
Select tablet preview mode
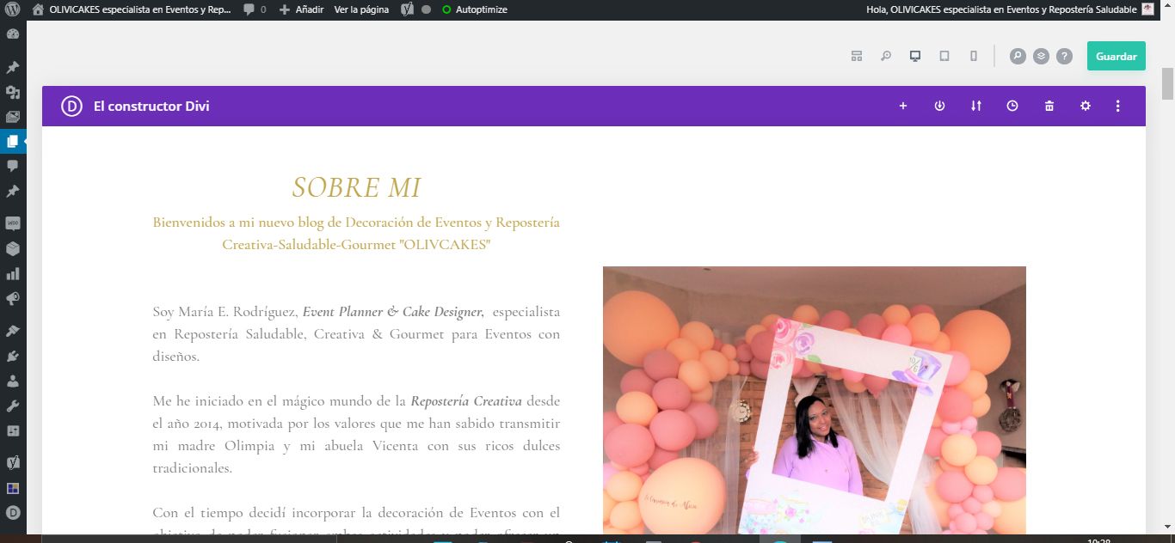click(x=944, y=56)
